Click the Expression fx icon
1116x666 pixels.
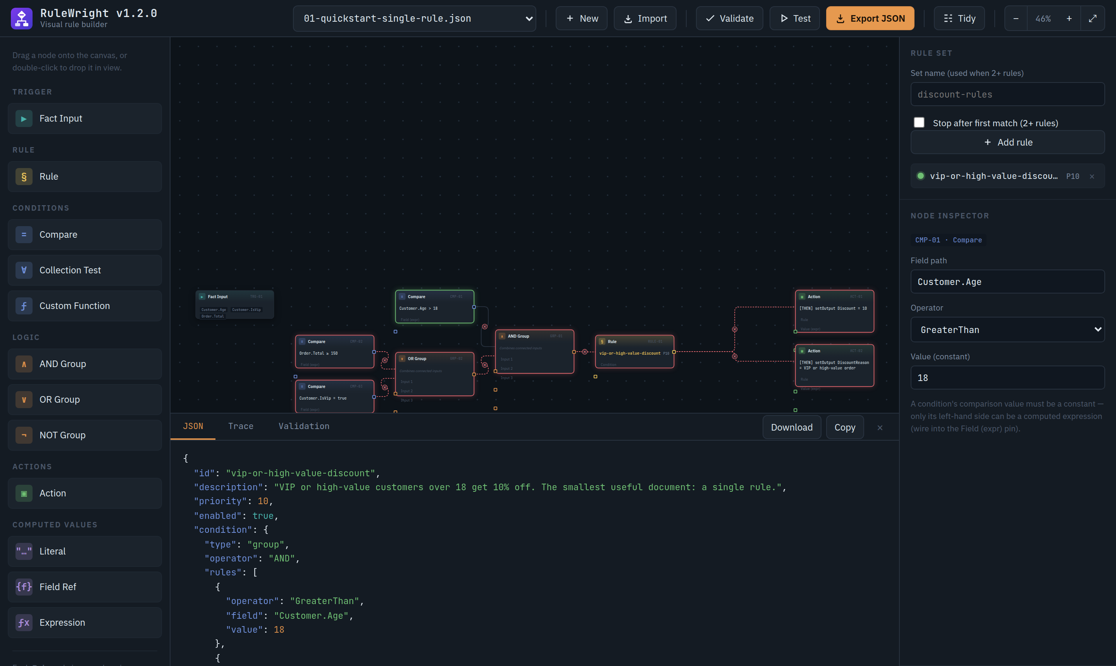[x=24, y=623]
